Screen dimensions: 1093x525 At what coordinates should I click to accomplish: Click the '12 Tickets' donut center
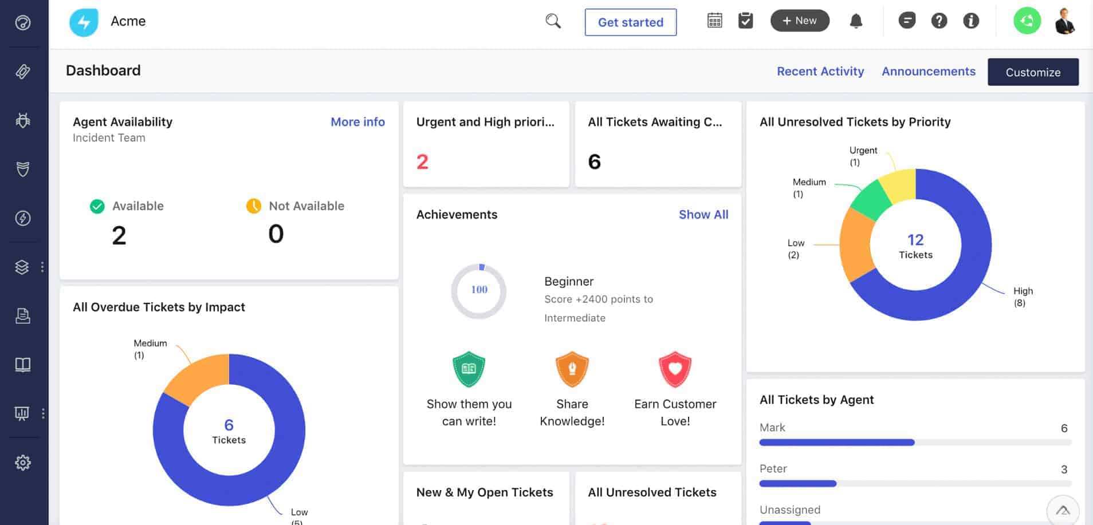[915, 246]
